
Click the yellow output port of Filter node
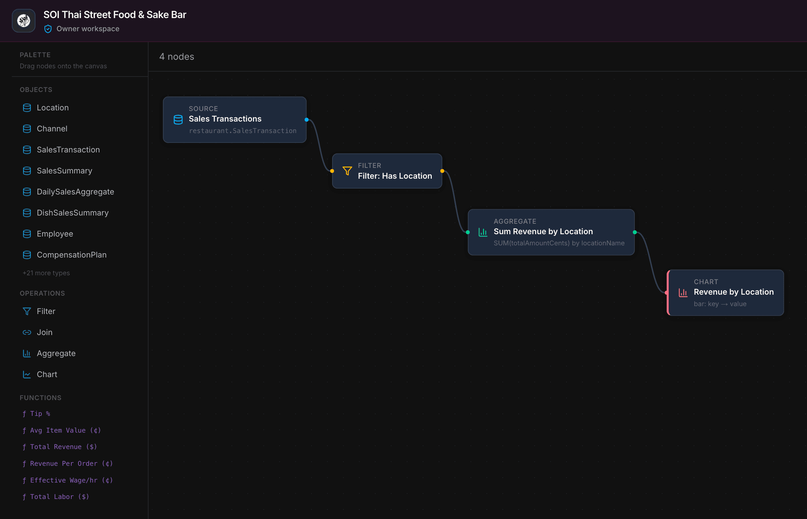coord(442,171)
